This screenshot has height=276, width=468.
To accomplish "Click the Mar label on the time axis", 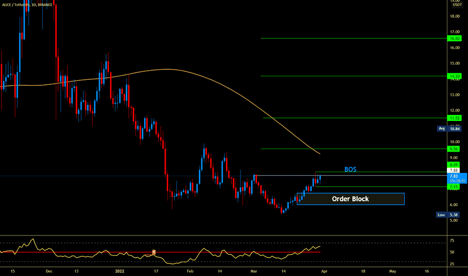I will click(254, 271).
